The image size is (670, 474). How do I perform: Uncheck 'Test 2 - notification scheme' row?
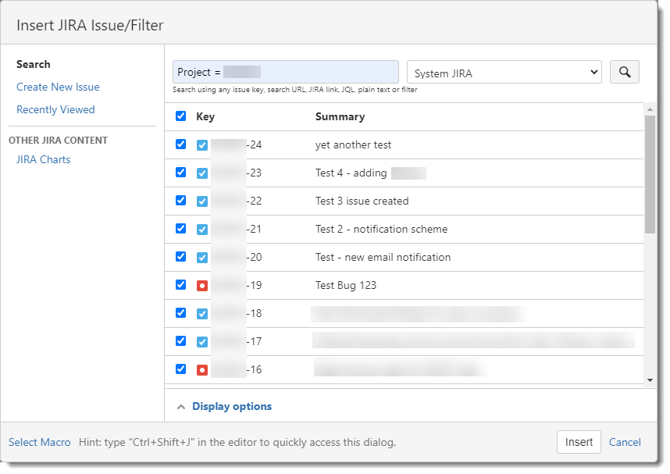click(x=180, y=229)
